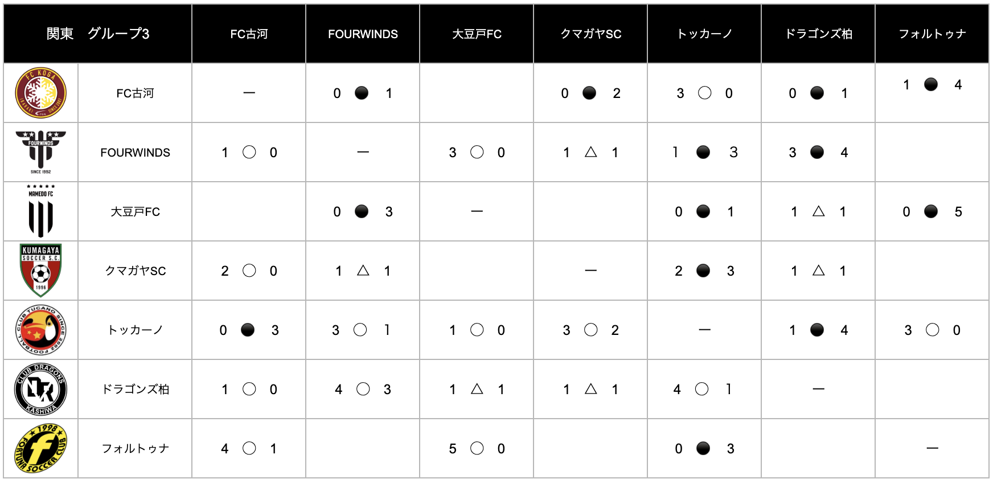993x483 pixels.
Task: Click the クマガヤSC column header
Action: 590,34
